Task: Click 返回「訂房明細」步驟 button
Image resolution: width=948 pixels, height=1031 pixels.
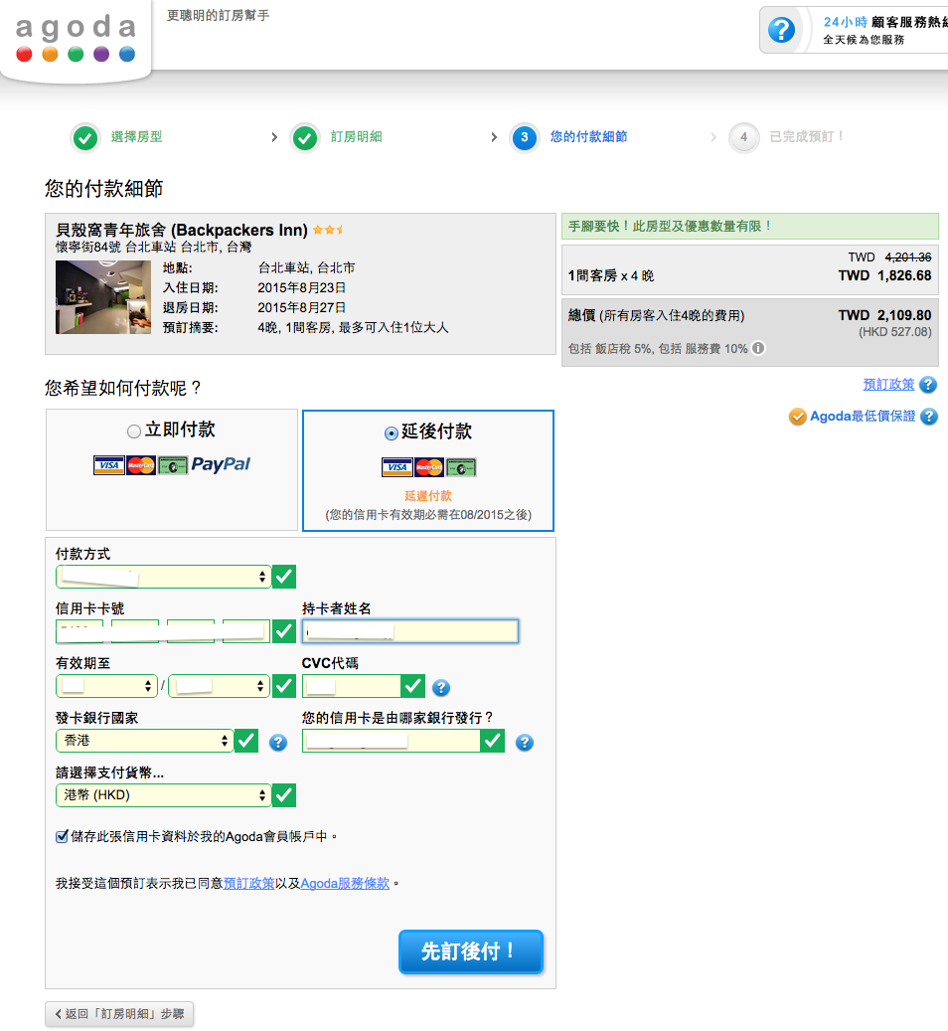Action: click(x=119, y=1014)
